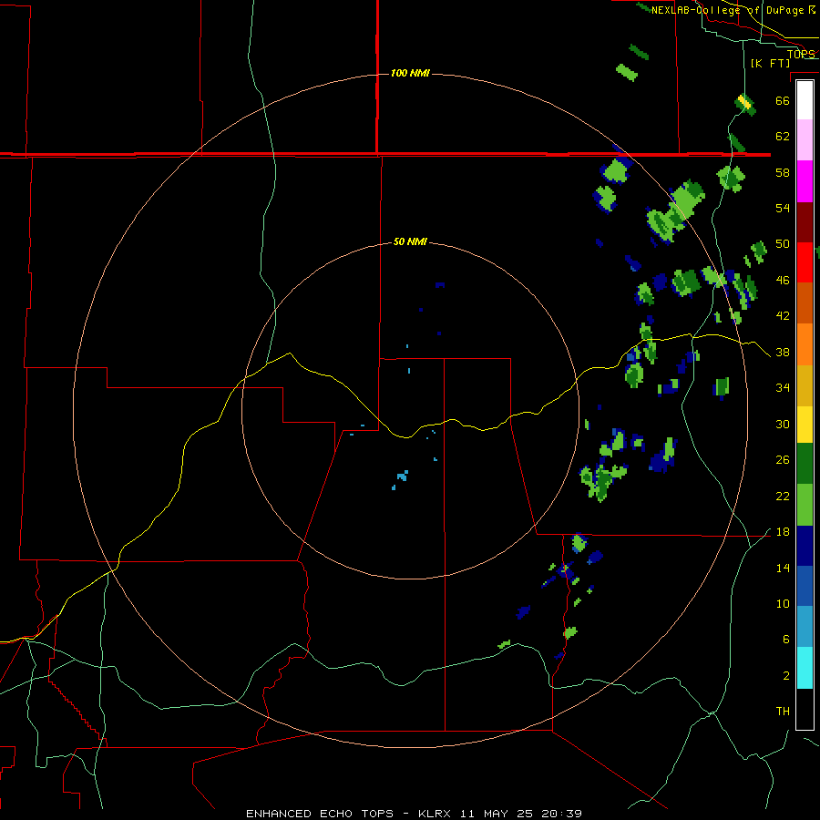Click the legend value 46

(783, 281)
